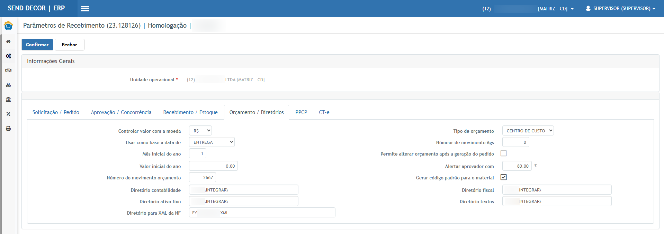Click the Fechar button

[69, 45]
